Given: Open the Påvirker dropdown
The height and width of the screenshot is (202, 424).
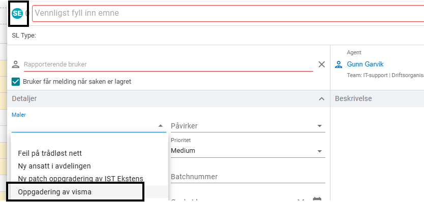Looking at the screenshot, I should click(x=248, y=126).
